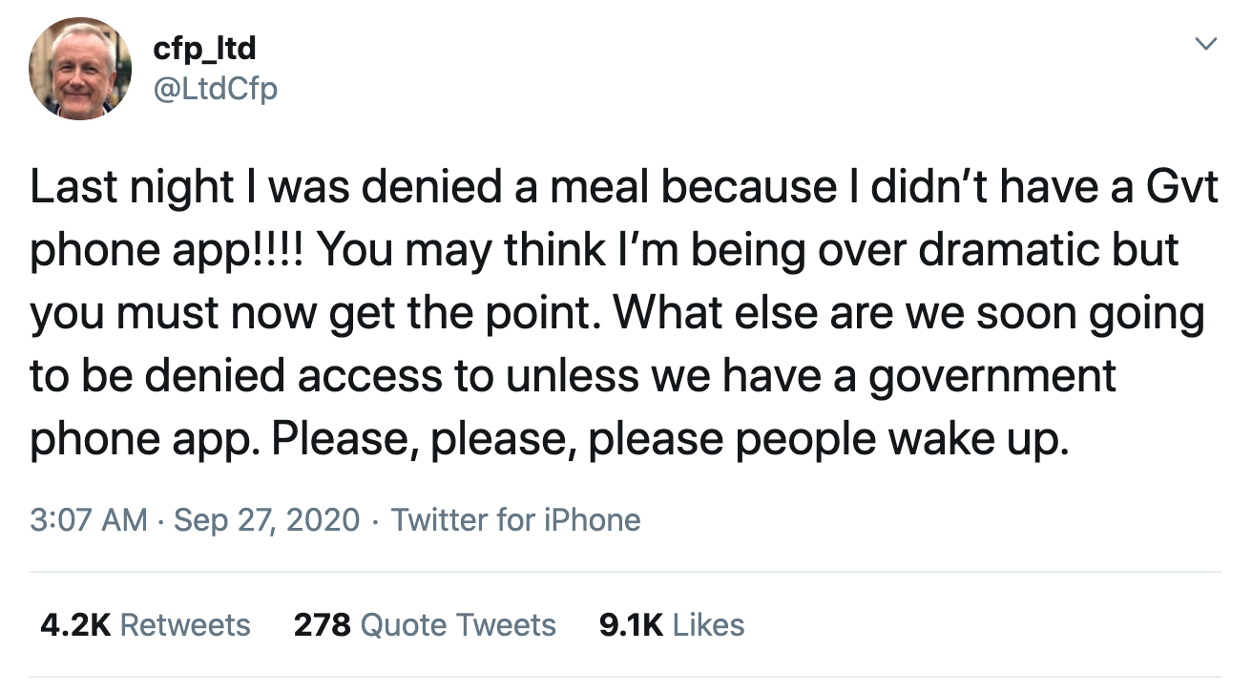Open the Twitter for iPhone source link
The width and height of the screenshot is (1252, 693).
[515, 520]
